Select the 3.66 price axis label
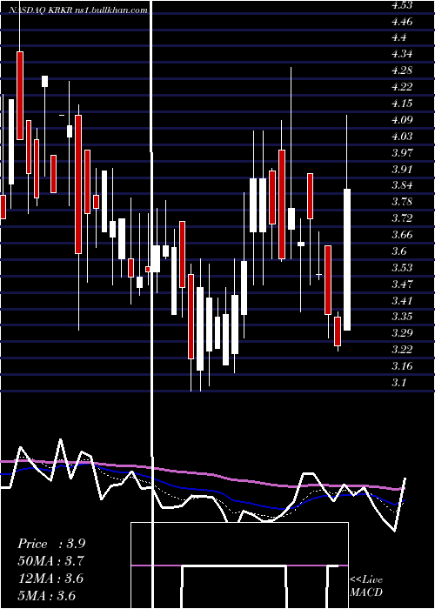 (x=402, y=235)
